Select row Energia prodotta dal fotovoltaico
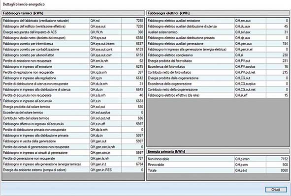 (x=218, y=61)
